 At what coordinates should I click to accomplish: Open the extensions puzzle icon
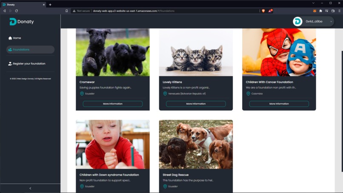(x=321, y=11)
